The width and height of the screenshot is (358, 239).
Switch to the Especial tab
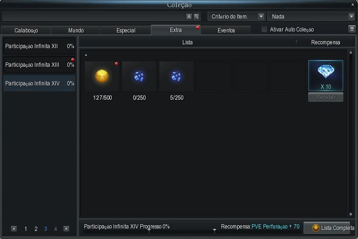(x=126, y=31)
